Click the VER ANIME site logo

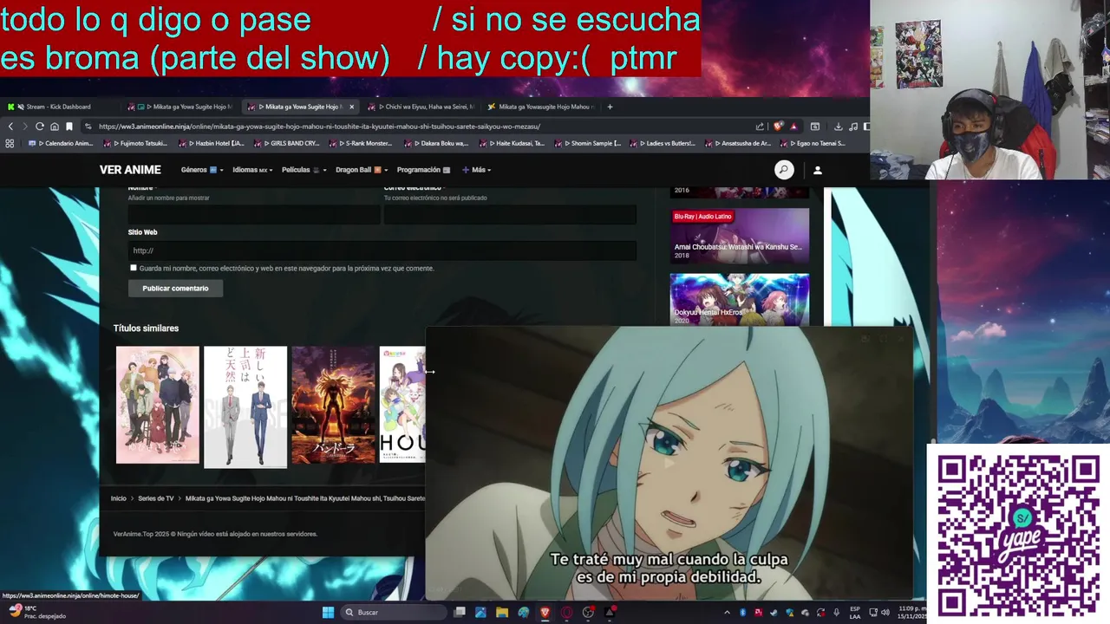(x=130, y=170)
